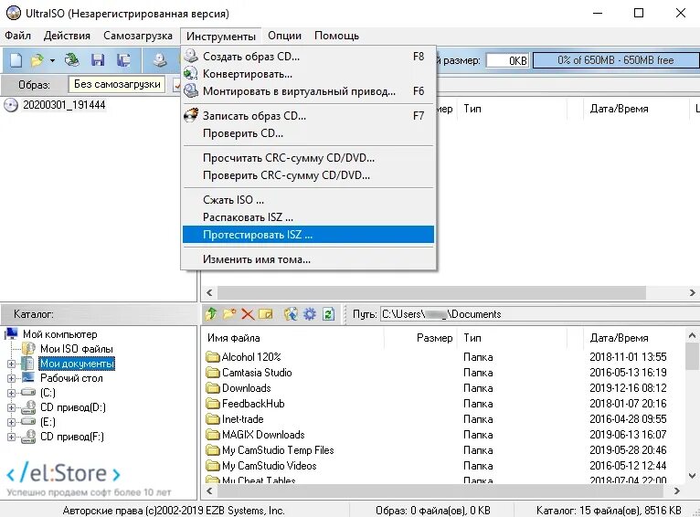Select the 20200301_191444 disc image node
The width and height of the screenshot is (700, 517).
pyautogui.click(x=64, y=105)
